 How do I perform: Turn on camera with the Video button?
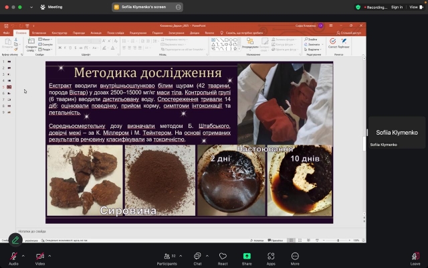coord(40,259)
